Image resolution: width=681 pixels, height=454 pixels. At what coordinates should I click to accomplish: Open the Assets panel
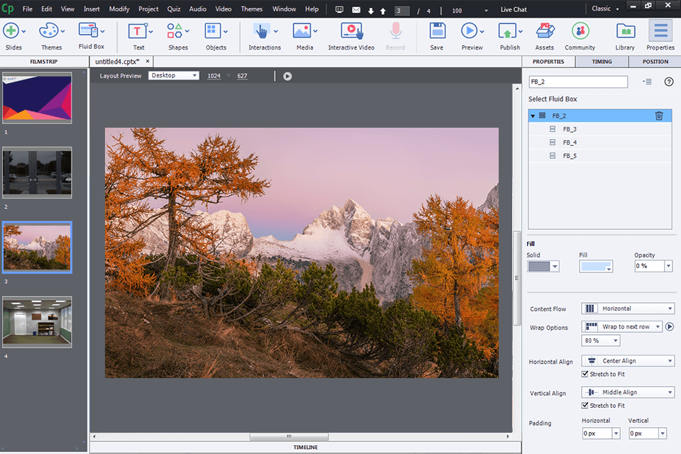545,31
